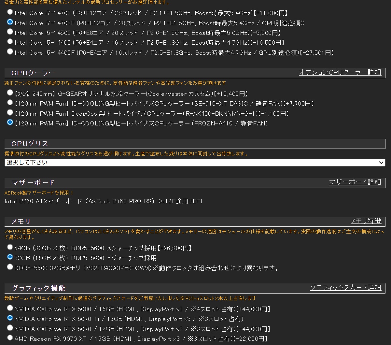This screenshot has height=345, width=391.
Task: Select the ID-COOLING FROZN-A410 cooler option
Action: point(10,122)
